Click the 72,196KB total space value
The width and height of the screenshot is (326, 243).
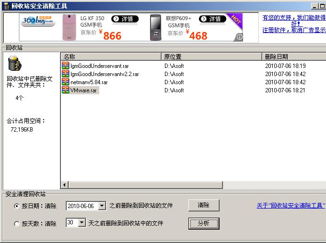click(22, 130)
